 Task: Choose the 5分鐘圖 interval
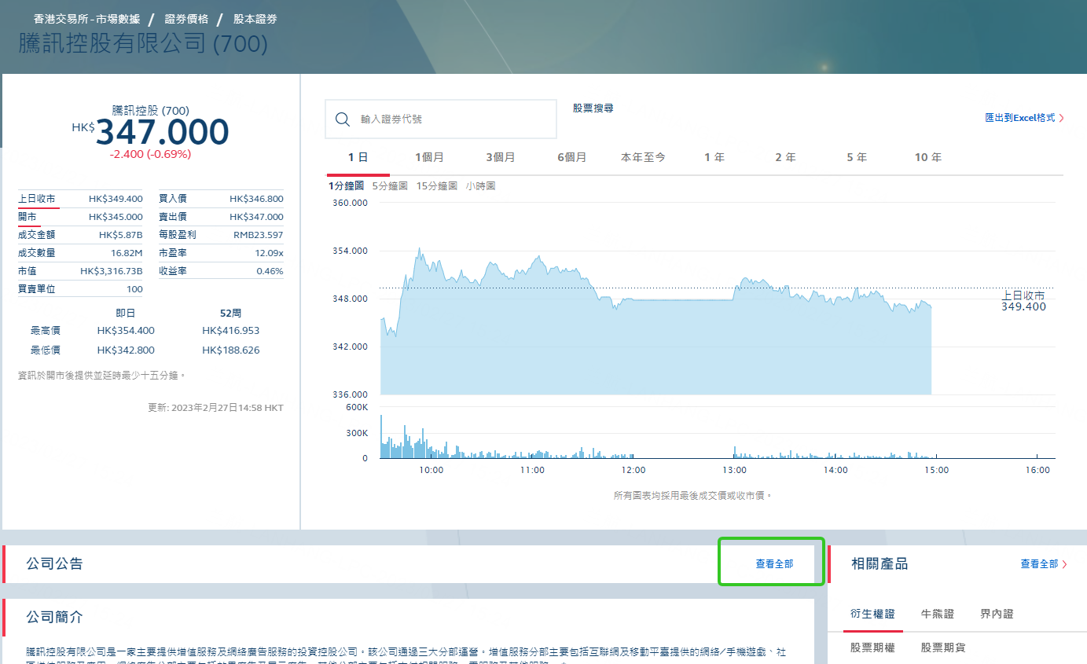point(390,186)
